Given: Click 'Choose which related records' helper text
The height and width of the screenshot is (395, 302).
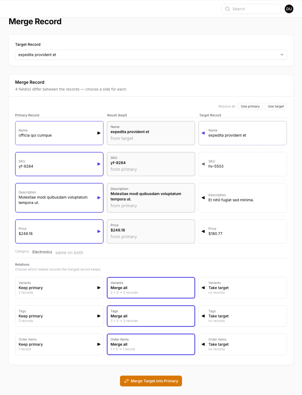Looking at the screenshot, I should (x=58, y=269).
